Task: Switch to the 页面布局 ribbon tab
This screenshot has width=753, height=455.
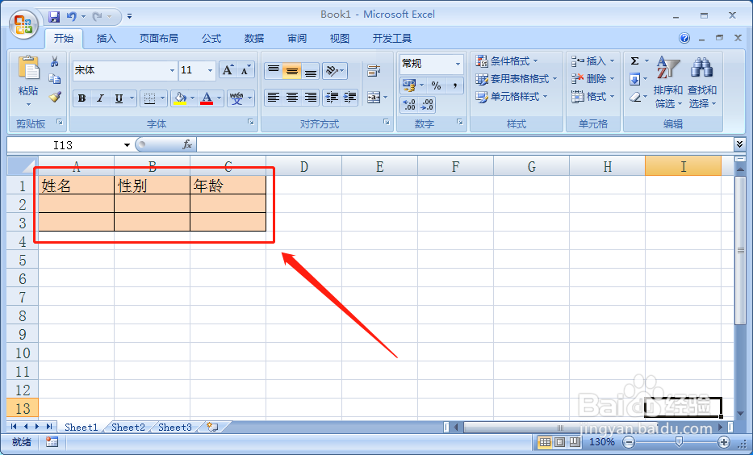Action: coord(158,39)
